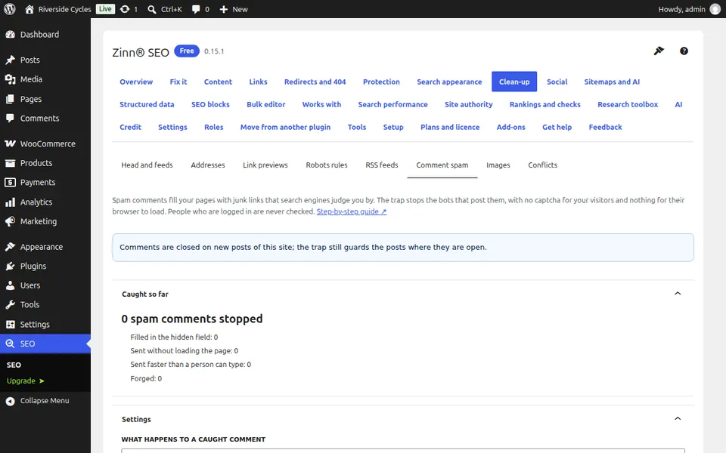Open the WordPress logo menu
726x453 pixels.
click(x=10, y=9)
